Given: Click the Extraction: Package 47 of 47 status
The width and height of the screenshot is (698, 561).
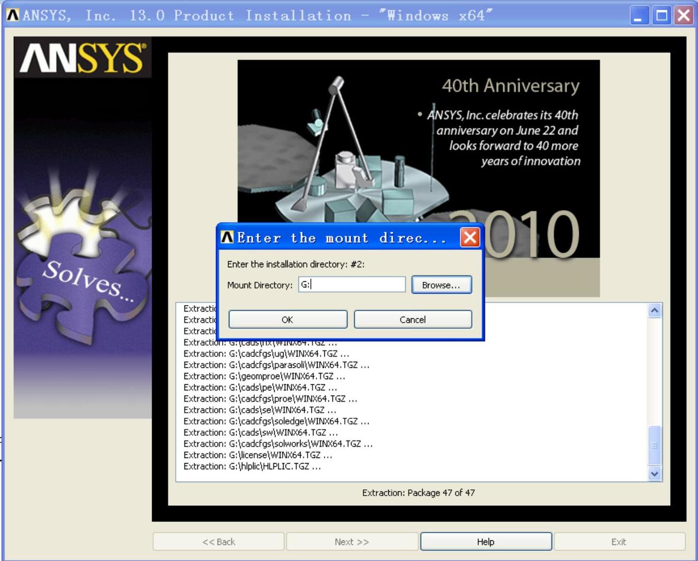Looking at the screenshot, I should [419, 492].
